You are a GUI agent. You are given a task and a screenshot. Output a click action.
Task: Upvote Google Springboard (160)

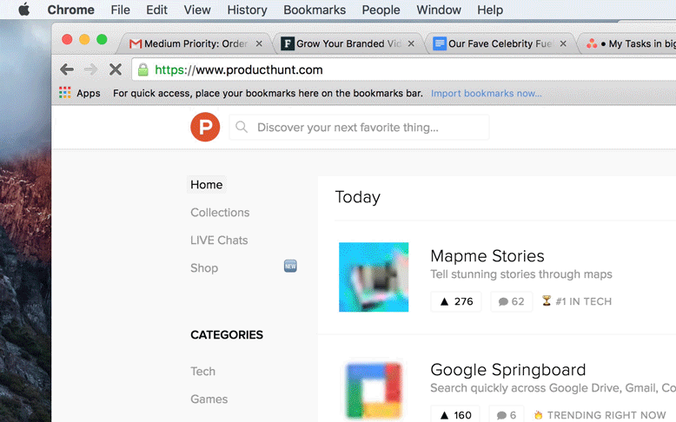(x=454, y=414)
